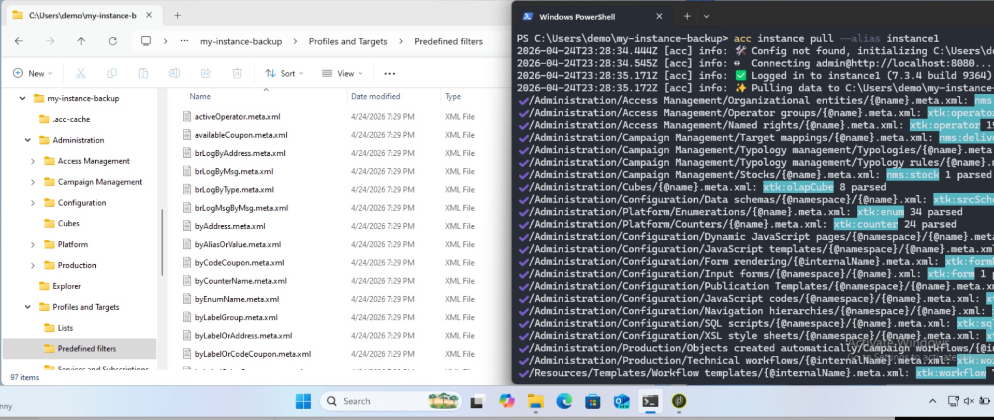994x420 pixels.
Task: Sort by Date modified column header
Action: pyautogui.click(x=375, y=96)
